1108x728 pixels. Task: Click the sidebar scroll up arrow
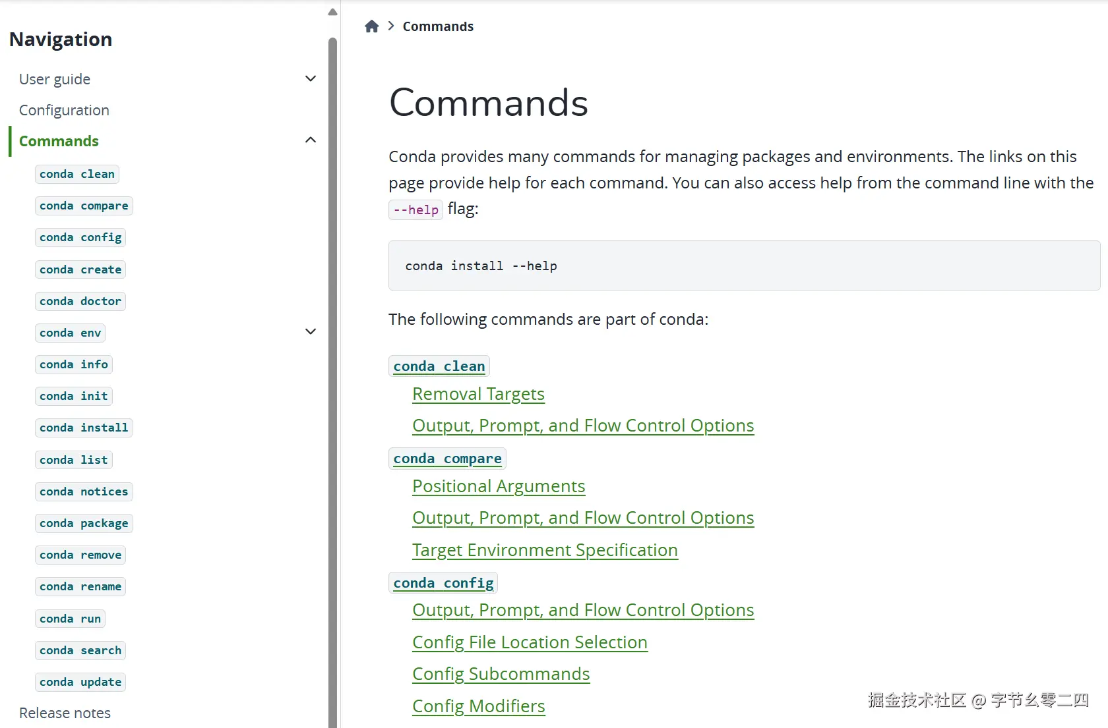332,12
